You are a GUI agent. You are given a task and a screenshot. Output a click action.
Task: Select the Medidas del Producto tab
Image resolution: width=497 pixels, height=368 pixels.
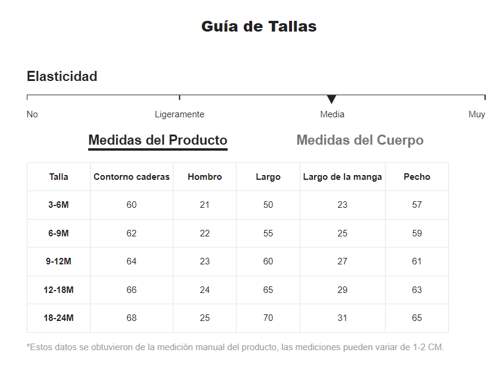[x=158, y=141]
